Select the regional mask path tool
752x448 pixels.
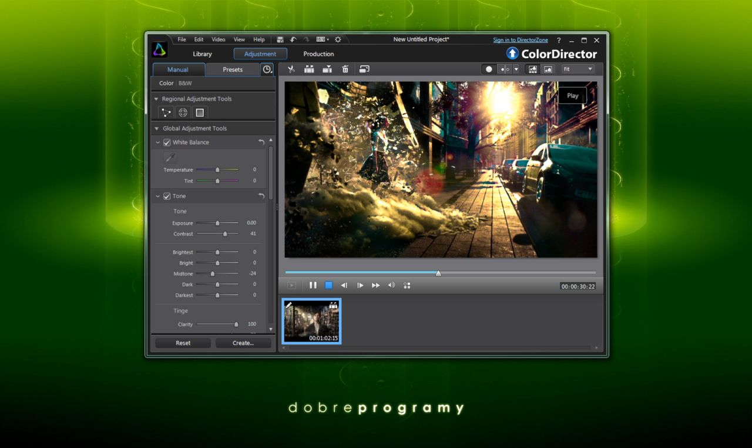(166, 112)
